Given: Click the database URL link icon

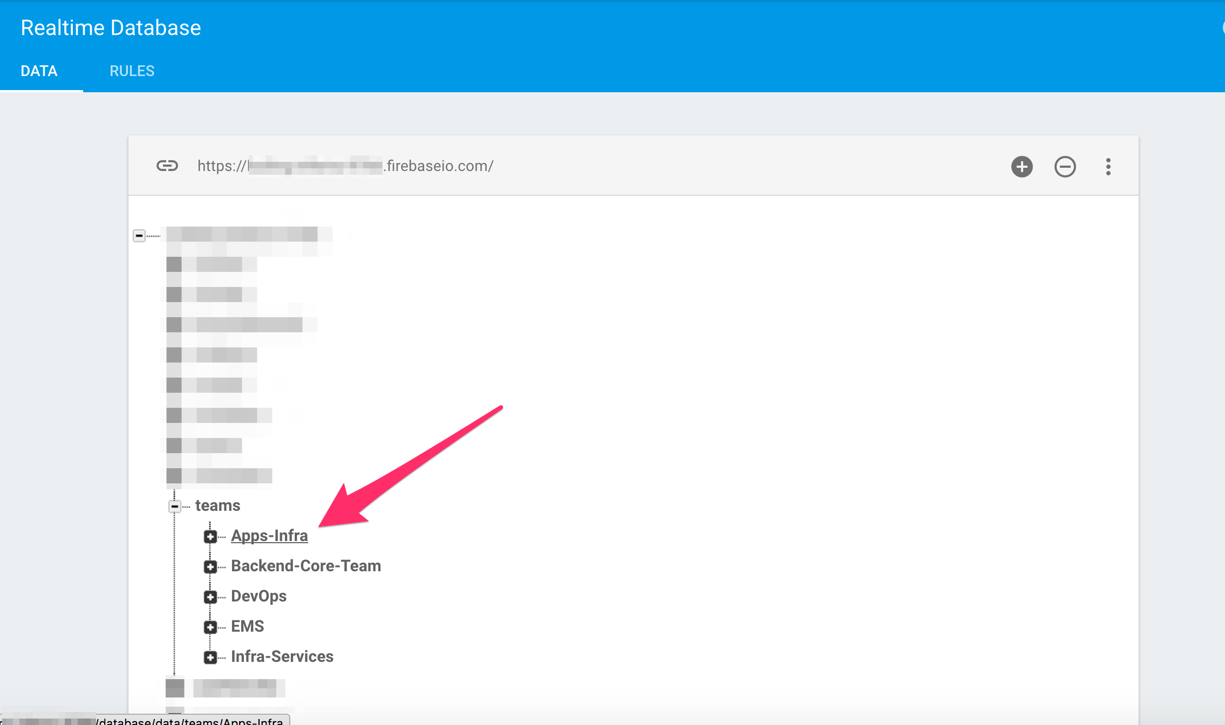Looking at the screenshot, I should point(167,166).
